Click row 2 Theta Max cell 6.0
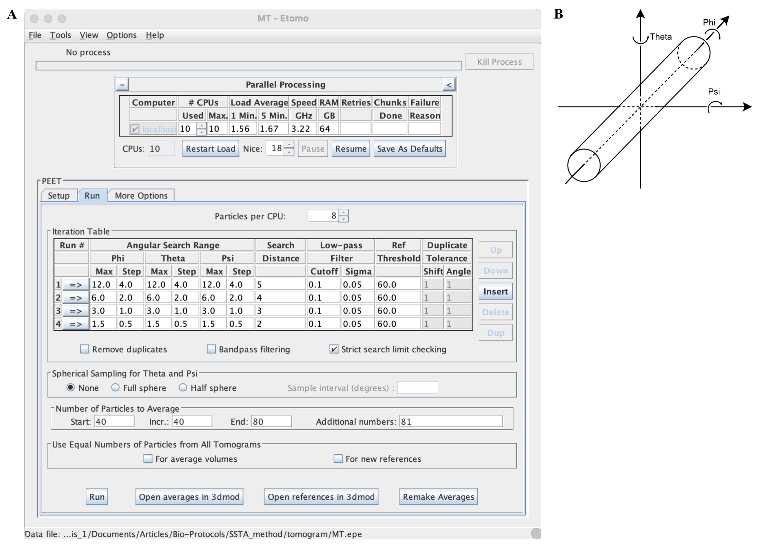The width and height of the screenshot is (759, 544). tap(158, 298)
